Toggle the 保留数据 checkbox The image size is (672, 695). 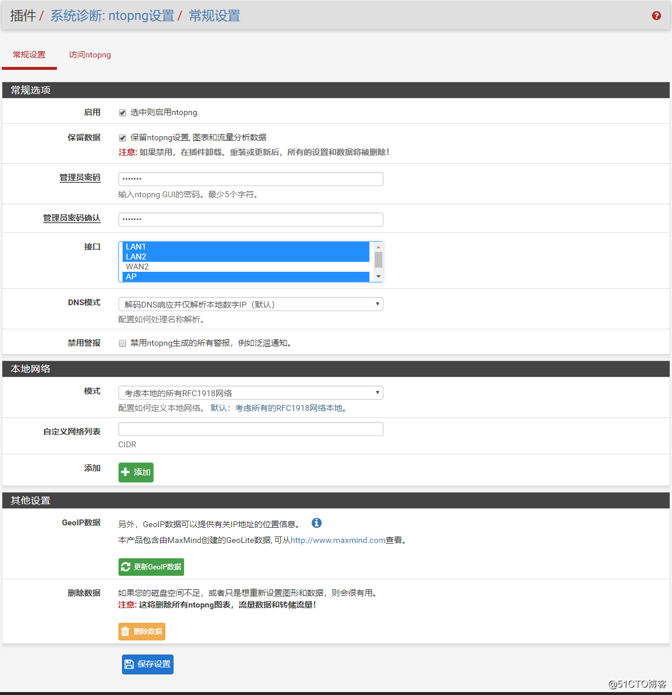123,138
